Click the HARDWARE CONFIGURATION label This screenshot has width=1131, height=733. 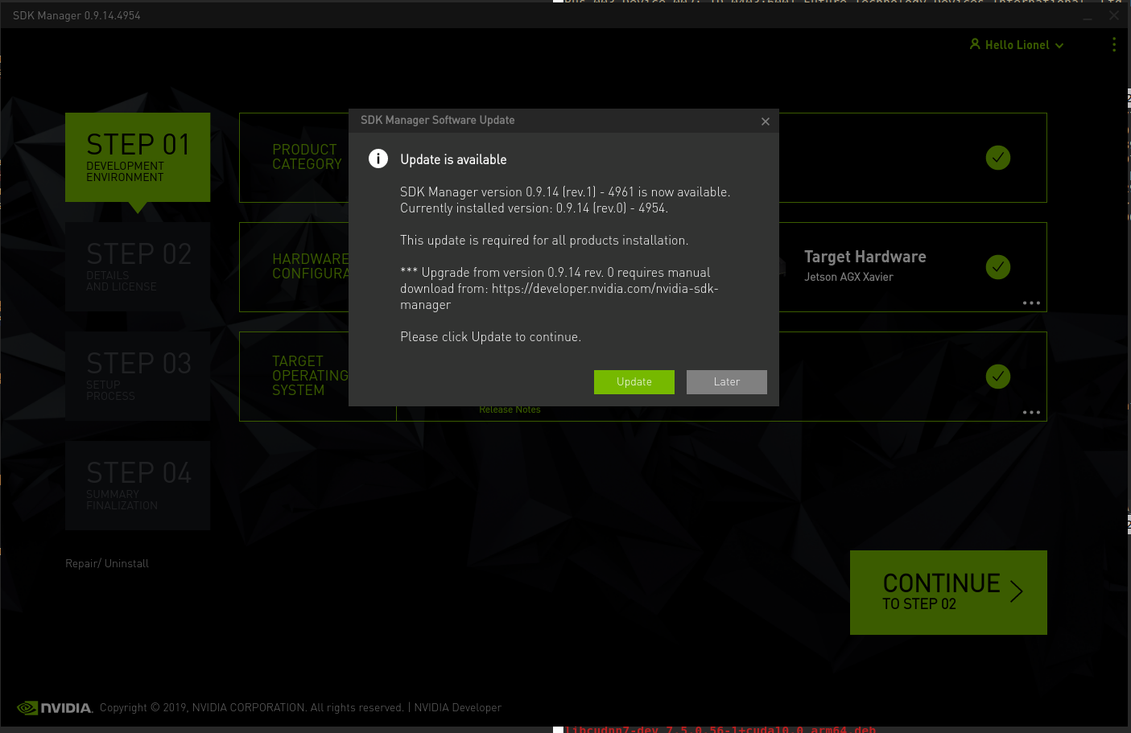[x=310, y=266]
